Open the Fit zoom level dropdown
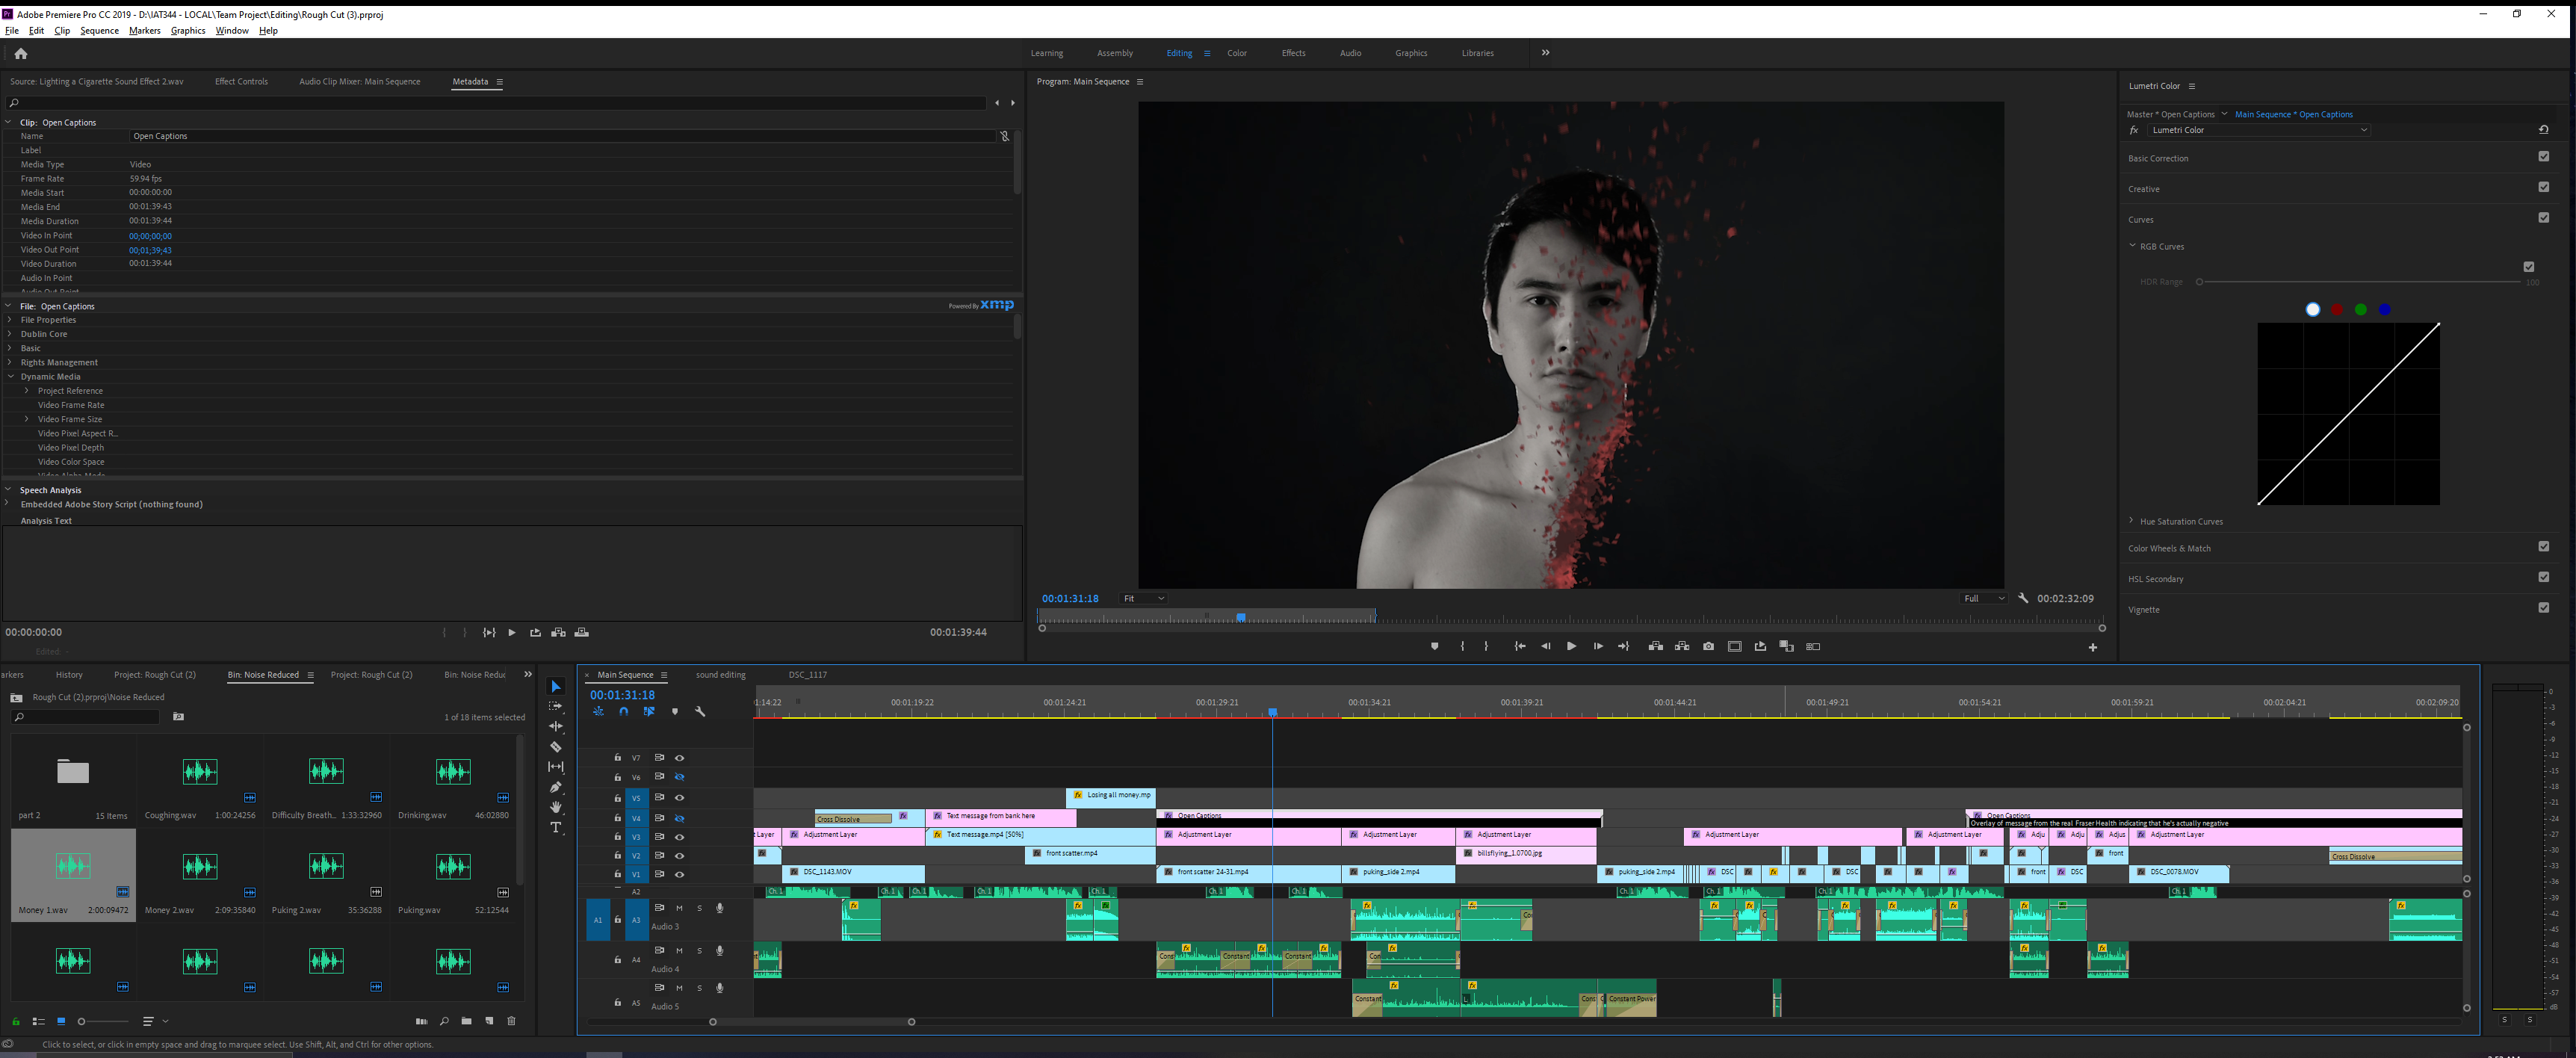The height and width of the screenshot is (1058, 2576). (1143, 599)
